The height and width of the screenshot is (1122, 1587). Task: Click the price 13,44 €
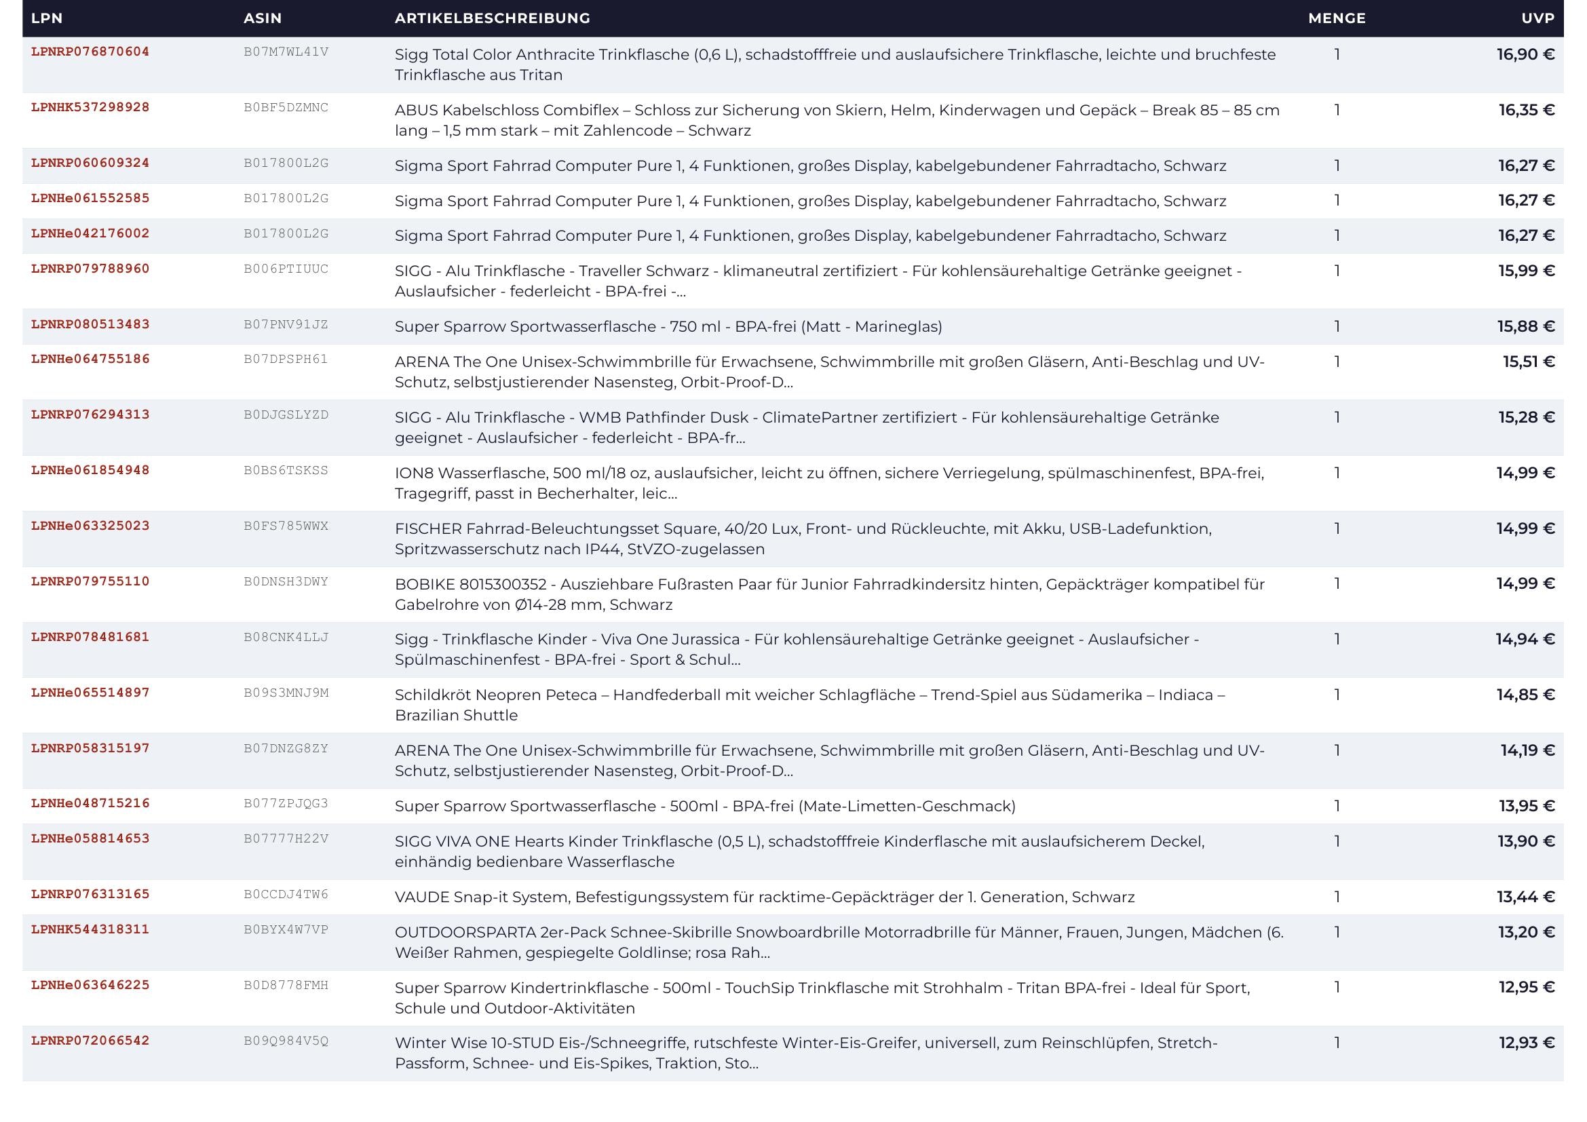tap(1526, 897)
